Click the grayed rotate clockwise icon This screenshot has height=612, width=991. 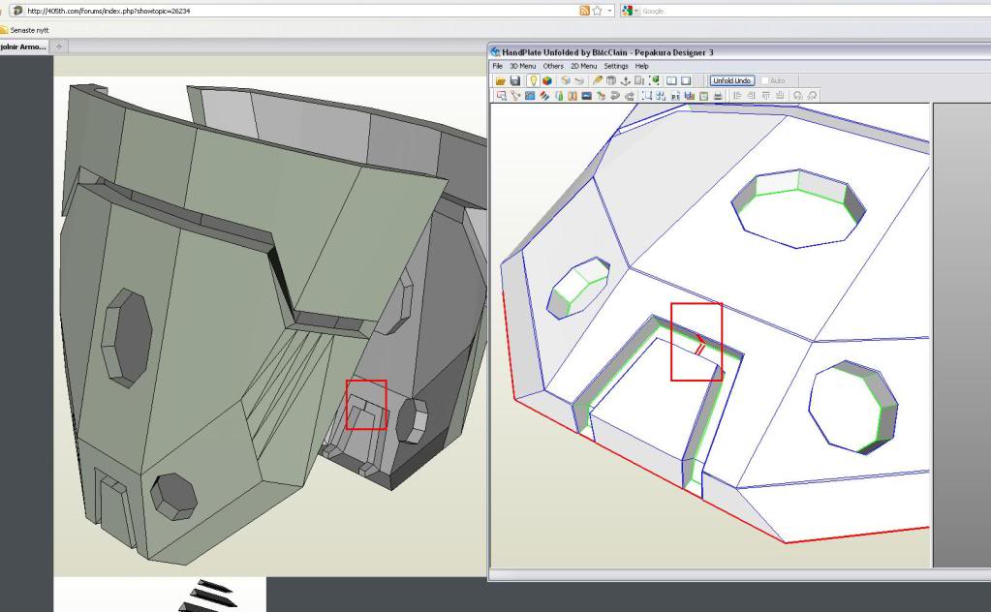coord(812,96)
